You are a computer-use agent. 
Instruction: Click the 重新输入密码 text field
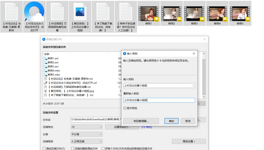(x=159, y=100)
